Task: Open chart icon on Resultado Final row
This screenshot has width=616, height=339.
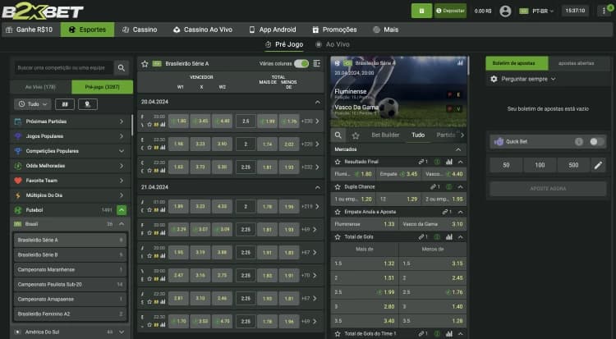Action: click(449, 162)
